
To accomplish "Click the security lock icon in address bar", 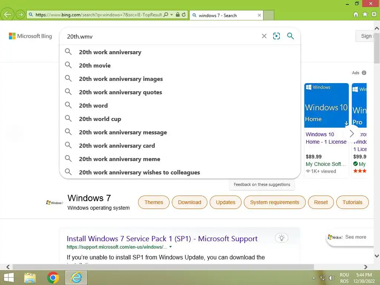I will click(x=178, y=14).
